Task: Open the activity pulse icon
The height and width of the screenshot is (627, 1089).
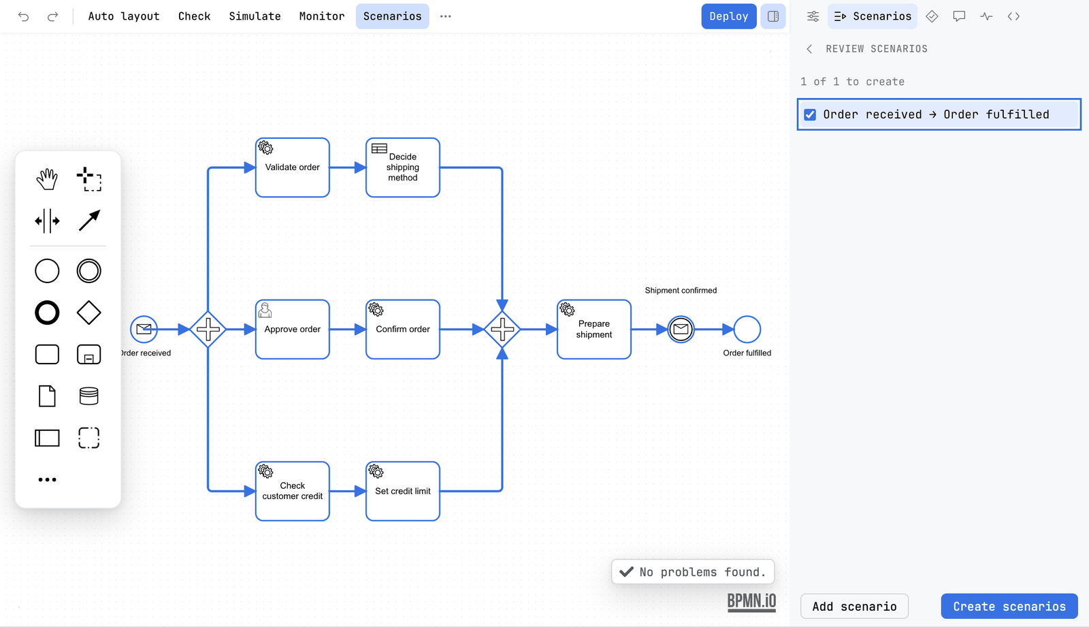Action: (x=986, y=16)
